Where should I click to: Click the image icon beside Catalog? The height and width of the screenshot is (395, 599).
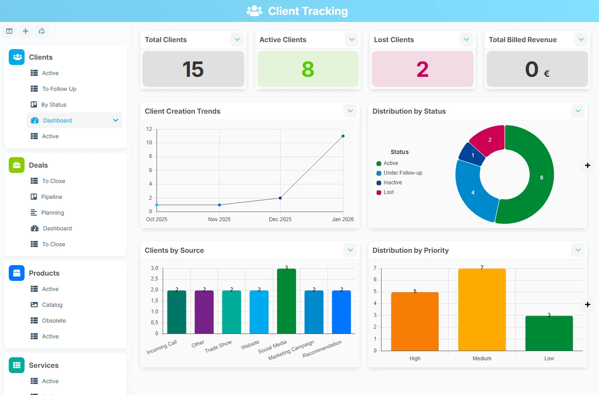[x=34, y=305]
